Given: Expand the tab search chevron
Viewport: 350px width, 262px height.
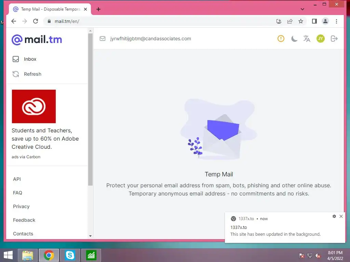Looking at the screenshot, I should coord(302,9).
